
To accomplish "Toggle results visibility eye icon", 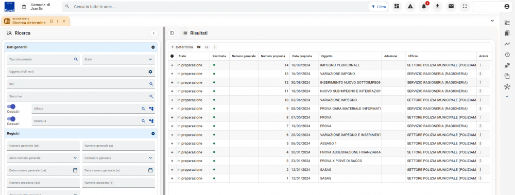I will coord(199,47).
